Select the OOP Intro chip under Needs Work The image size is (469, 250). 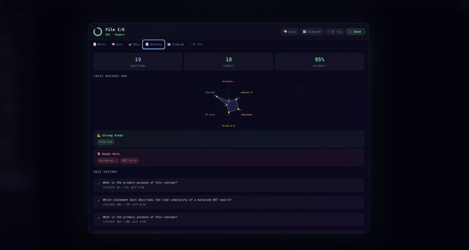tap(130, 160)
